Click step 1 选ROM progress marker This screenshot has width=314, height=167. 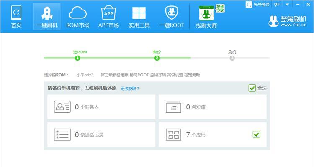coord(77,58)
